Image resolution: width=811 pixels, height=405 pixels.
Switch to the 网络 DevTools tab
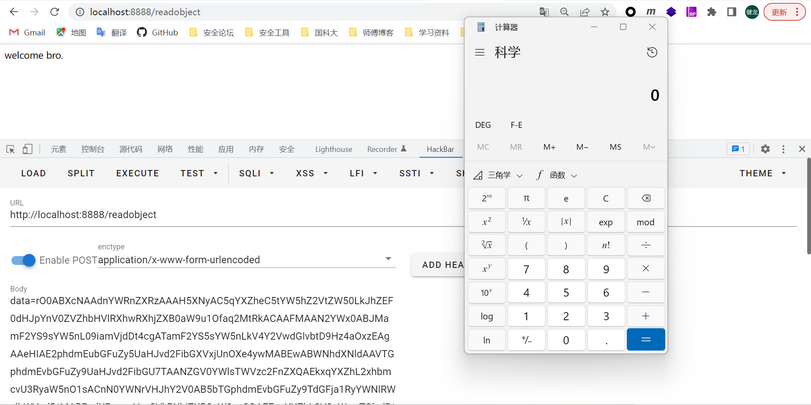tap(165, 149)
